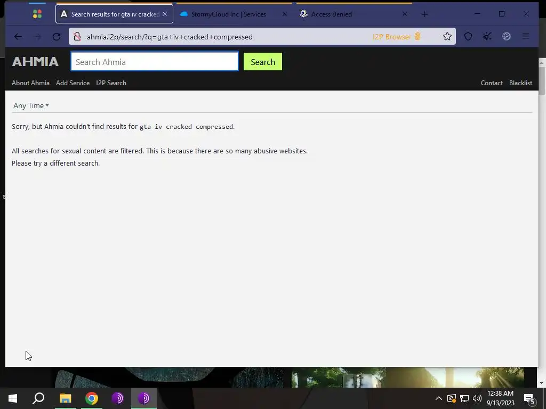
Task: Click the tray icon with orange dot
Action: pyautogui.click(x=452, y=398)
